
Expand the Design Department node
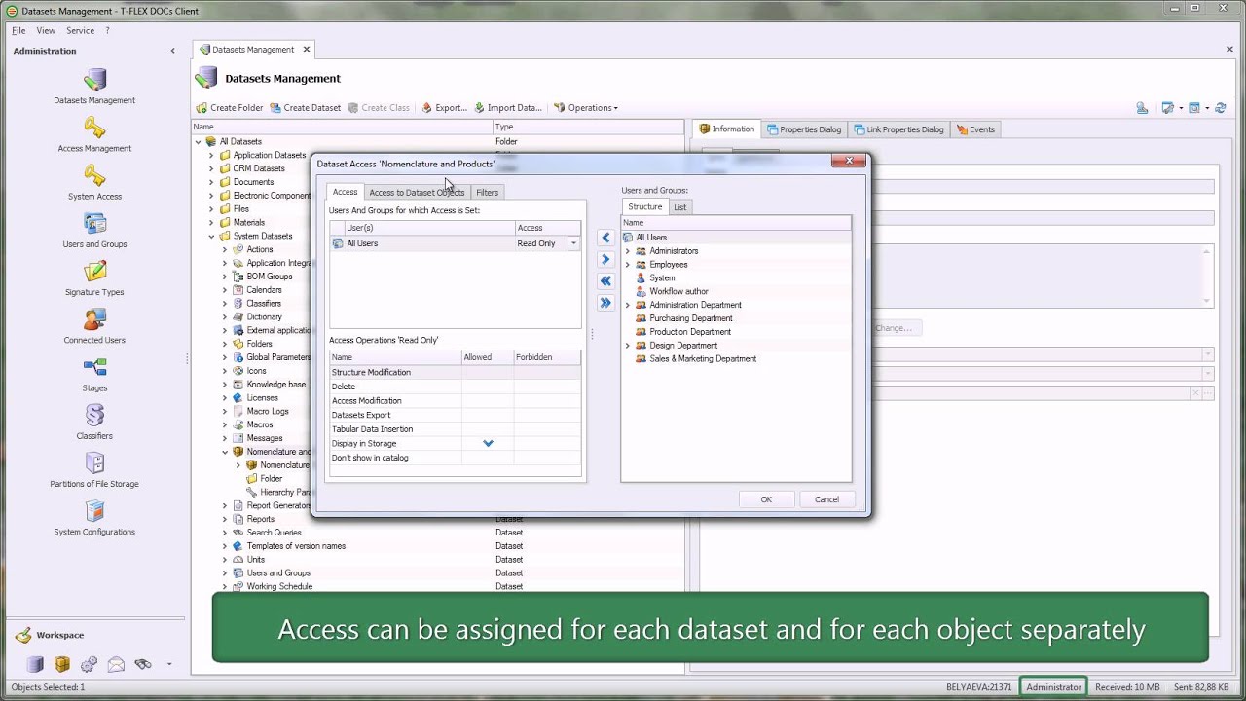coord(628,346)
